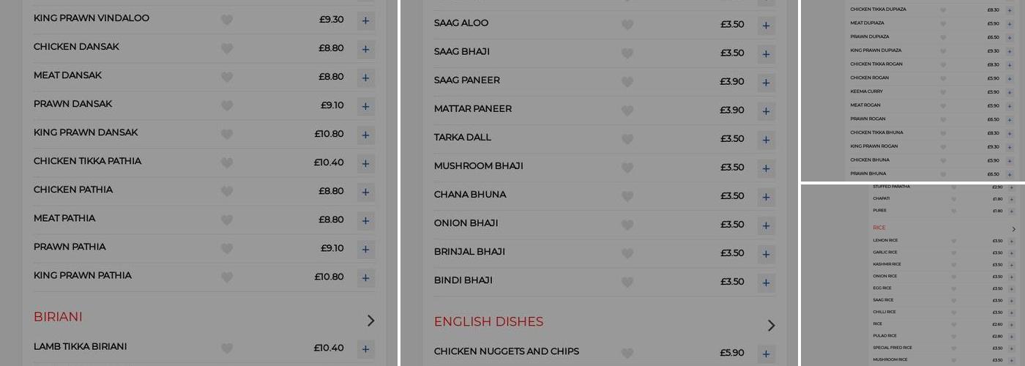Toggle favourite heart for Saag Aloo
Image resolution: width=1025 pixels, height=366 pixels.
pyautogui.click(x=627, y=25)
